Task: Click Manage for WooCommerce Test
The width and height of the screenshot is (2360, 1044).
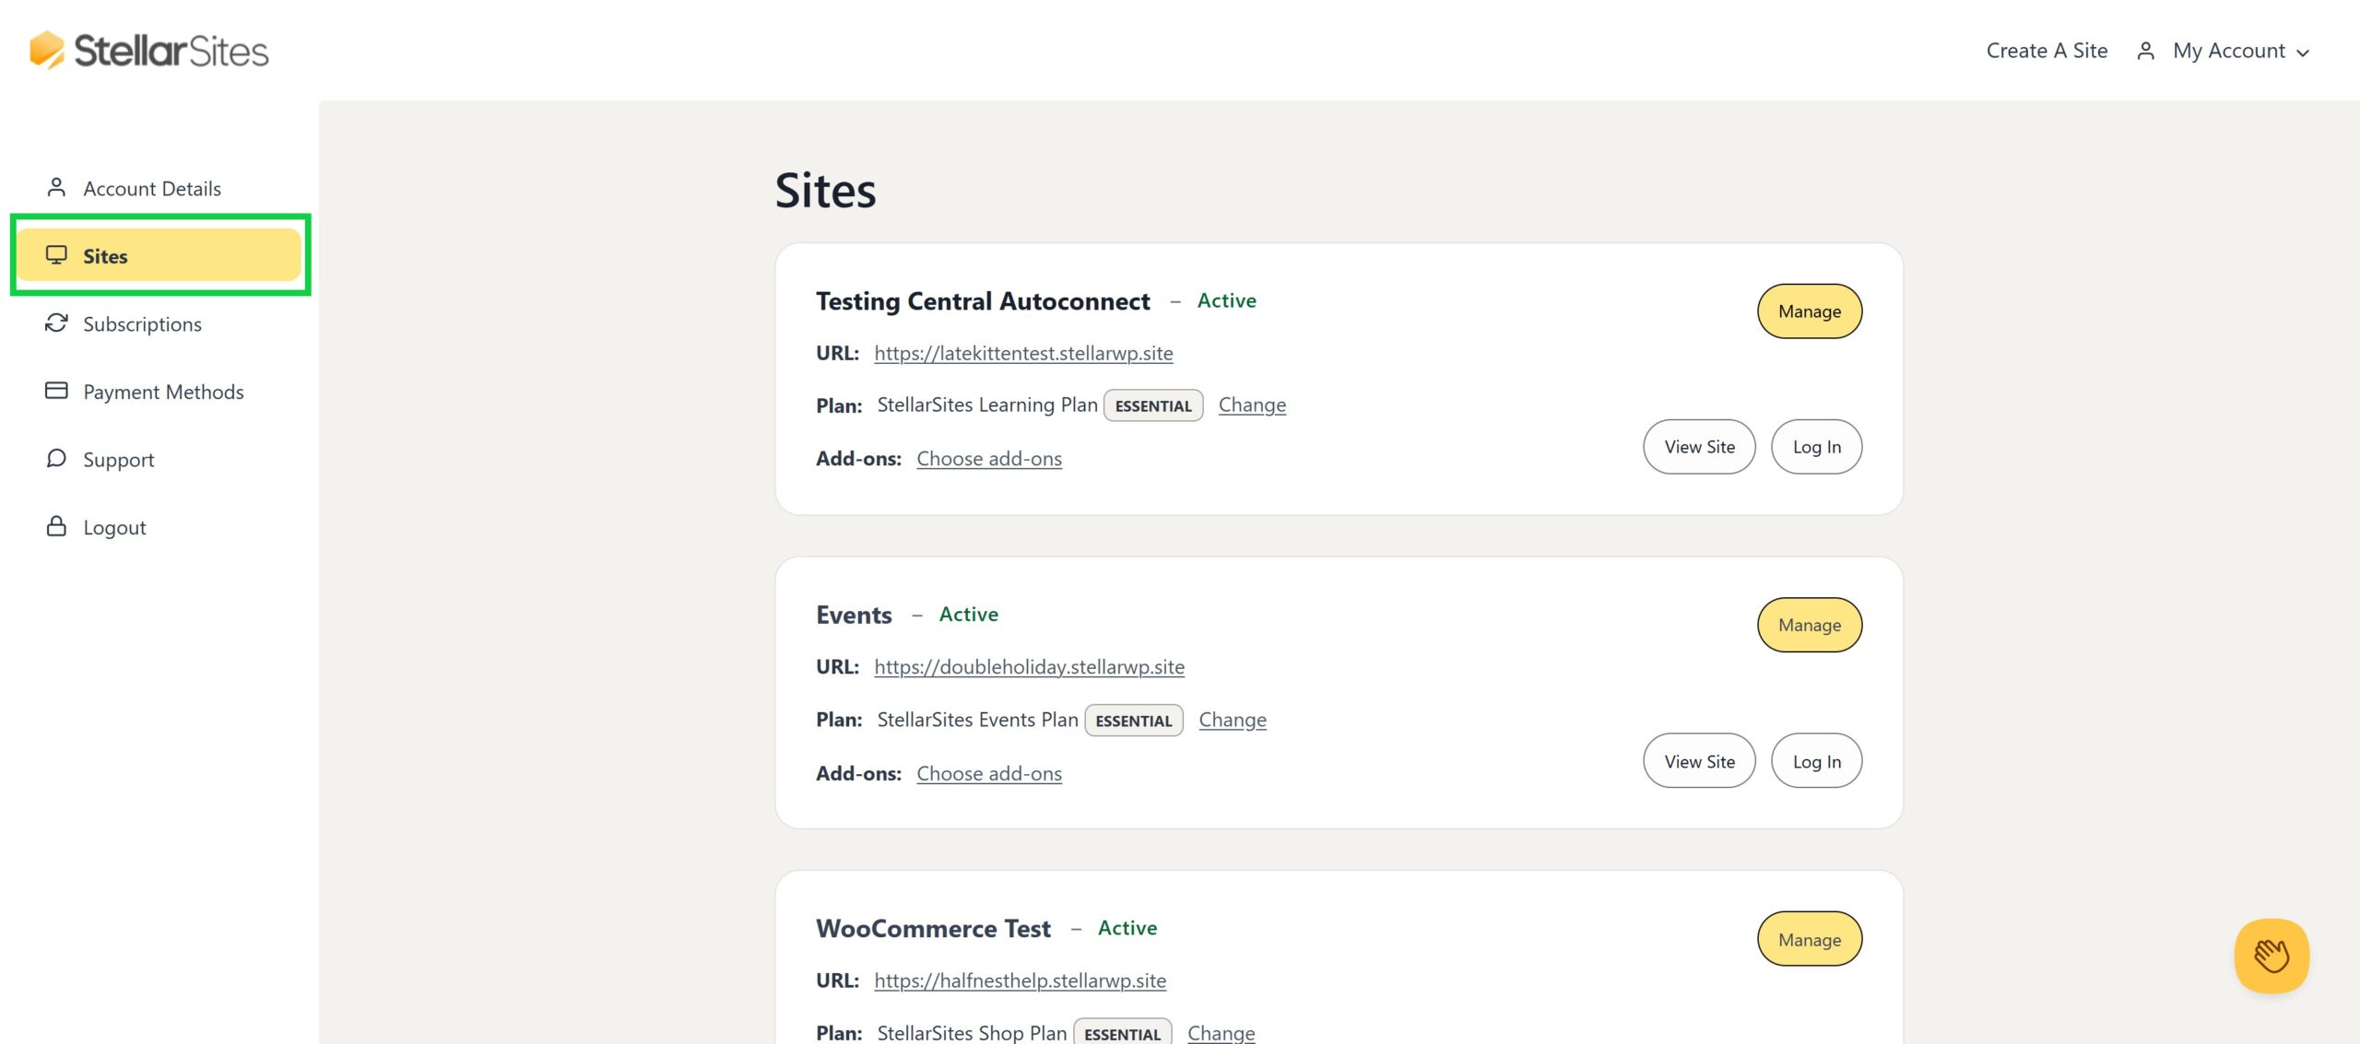Action: pyautogui.click(x=1808, y=939)
